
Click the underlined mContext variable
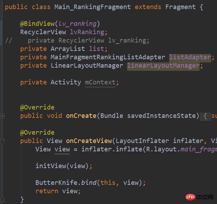pyautogui.click(x=100, y=82)
